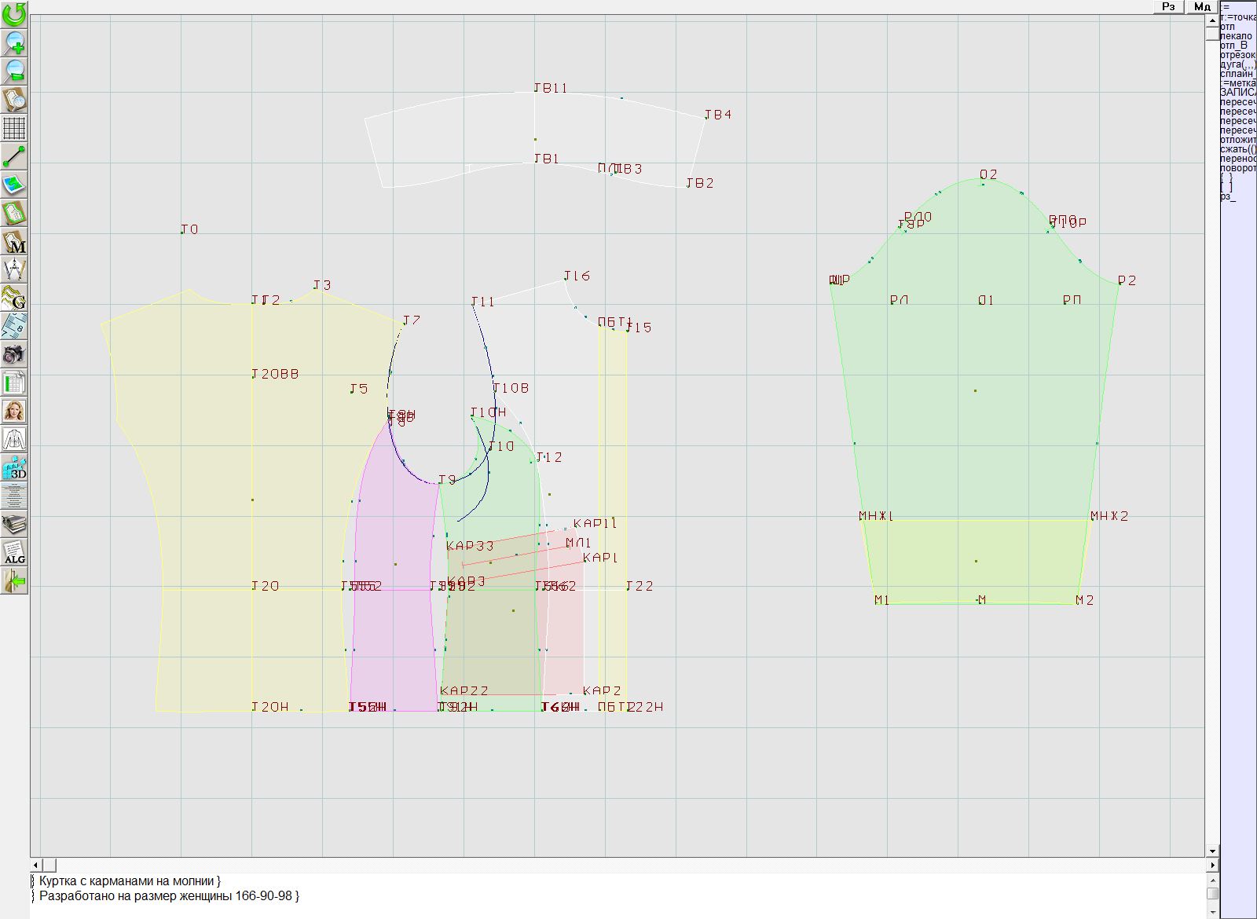Viewport: 1257px width, 919px height.
Task: Click the green refresh arrow icon
Action: [14, 14]
